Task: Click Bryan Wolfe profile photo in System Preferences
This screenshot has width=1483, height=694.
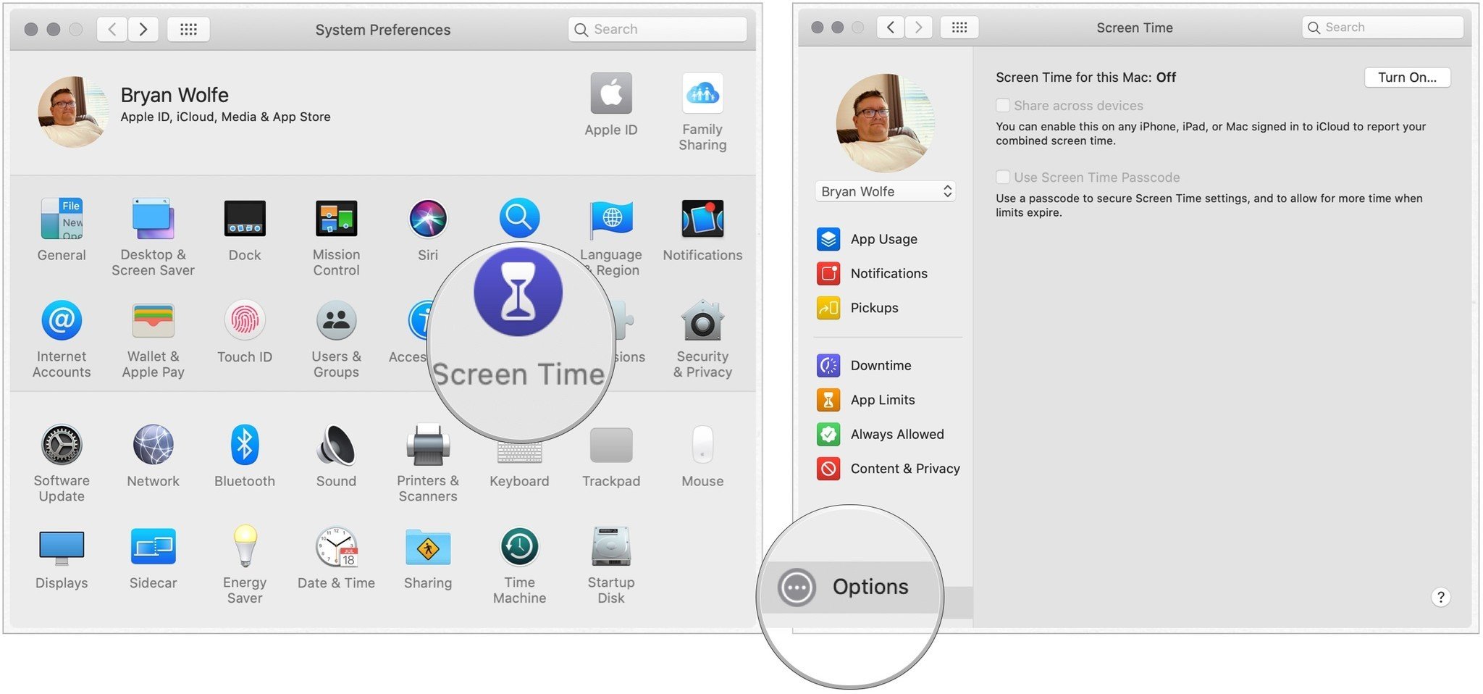Action: 73,112
